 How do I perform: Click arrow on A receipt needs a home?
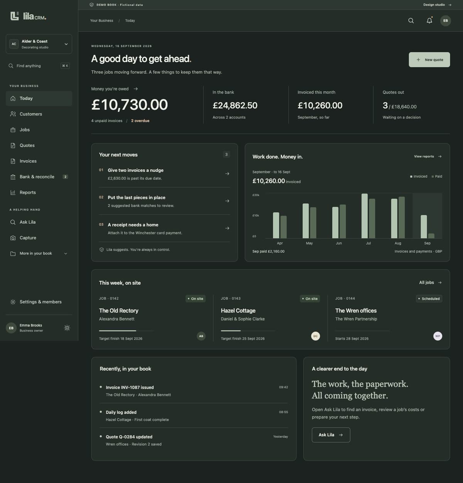pos(227,228)
